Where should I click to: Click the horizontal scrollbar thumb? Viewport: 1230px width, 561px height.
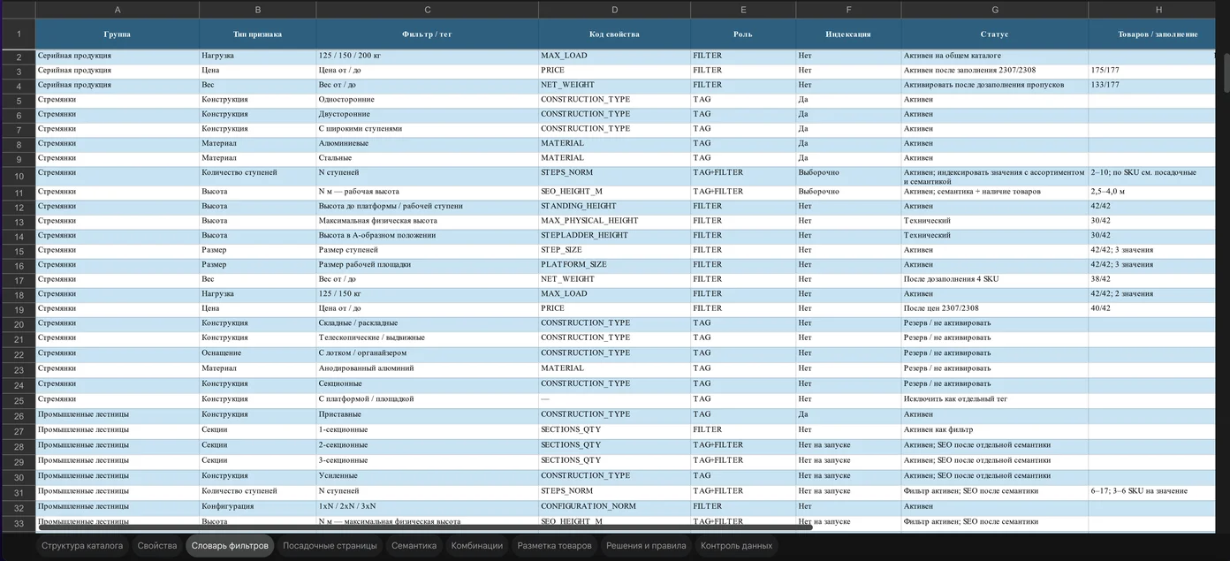click(425, 528)
